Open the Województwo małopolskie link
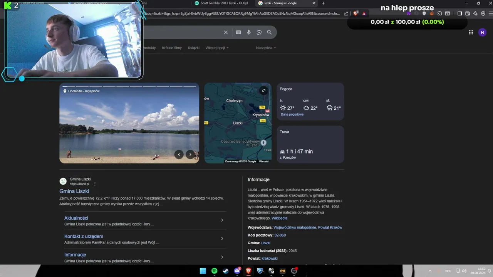 (295, 227)
